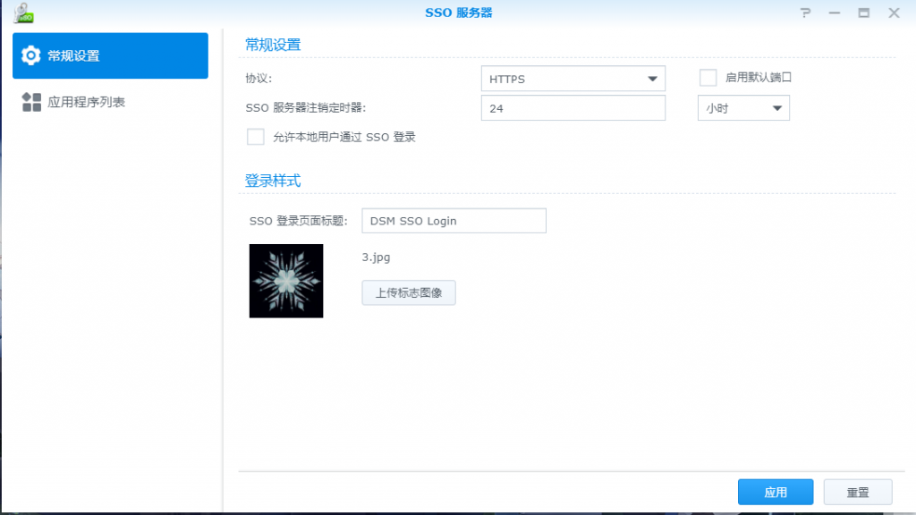Open the 协议 HTTPS dropdown

coord(572,79)
